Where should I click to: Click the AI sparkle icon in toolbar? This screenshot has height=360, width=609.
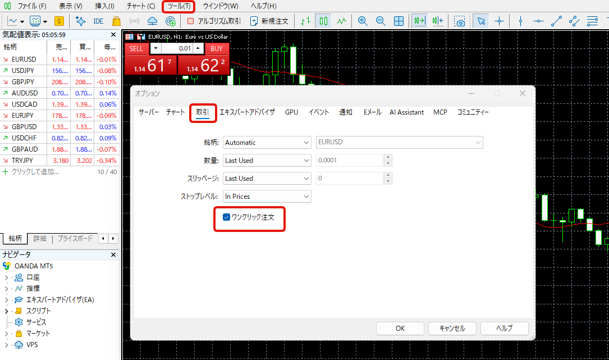[80, 21]
